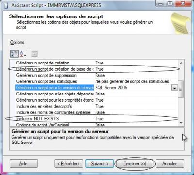The height and width of the screenshot is (175, 194).
Task: Click the Aide button
Action: pos(24,164)
